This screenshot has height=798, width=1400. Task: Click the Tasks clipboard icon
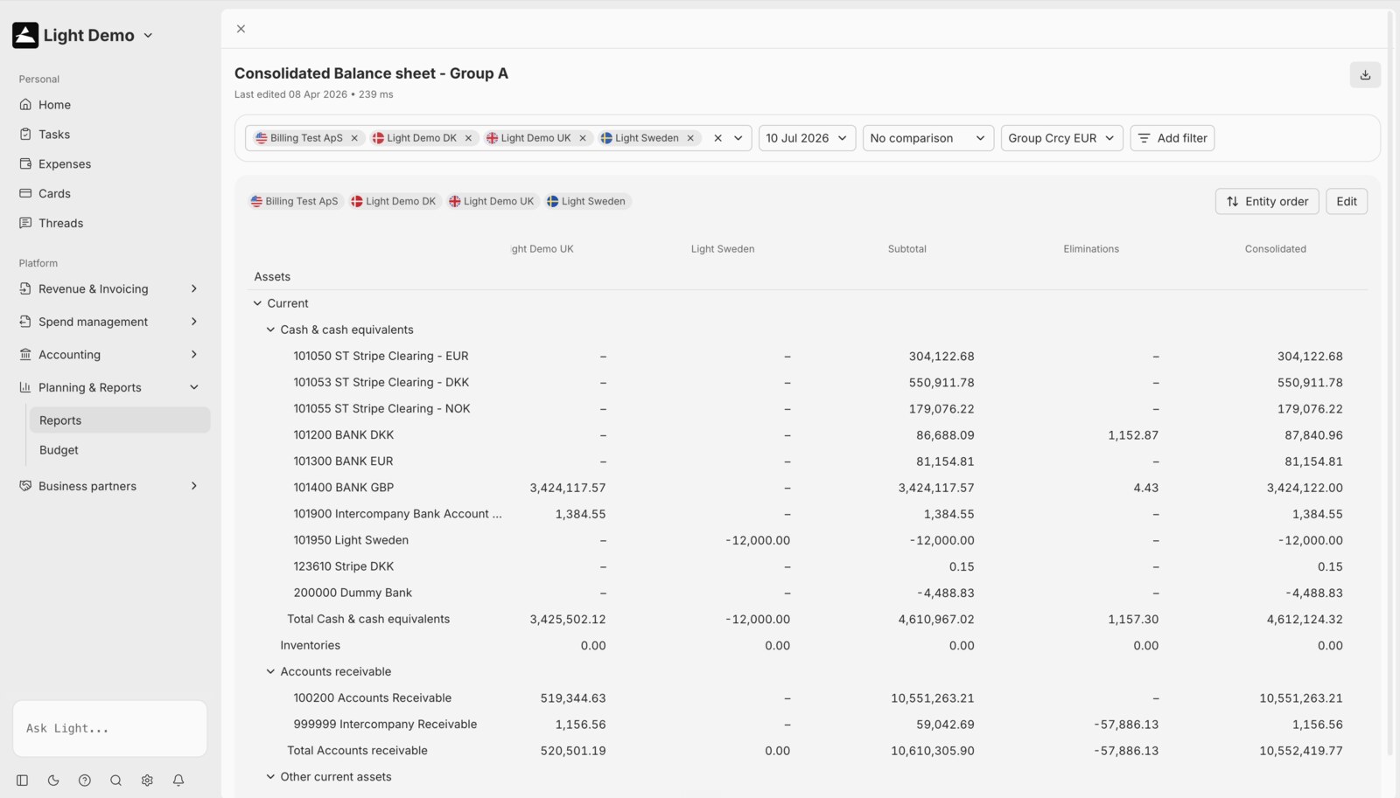point(25,135)
